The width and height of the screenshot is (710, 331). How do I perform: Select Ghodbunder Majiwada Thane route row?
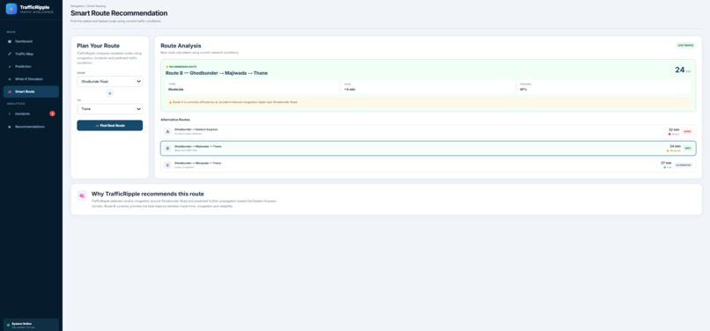pos(428,149)
